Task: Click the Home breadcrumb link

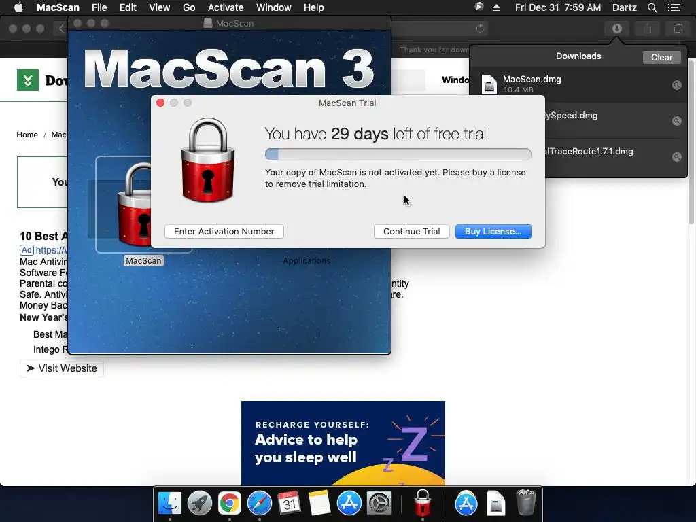Action: (27, 135)
